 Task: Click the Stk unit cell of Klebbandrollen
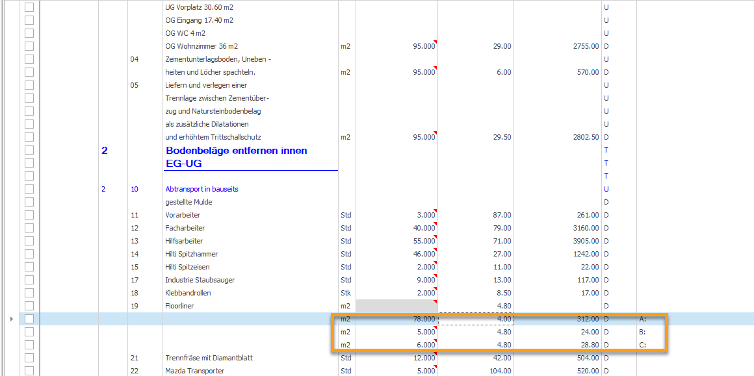pyautogui.click(x=346, y=293)
